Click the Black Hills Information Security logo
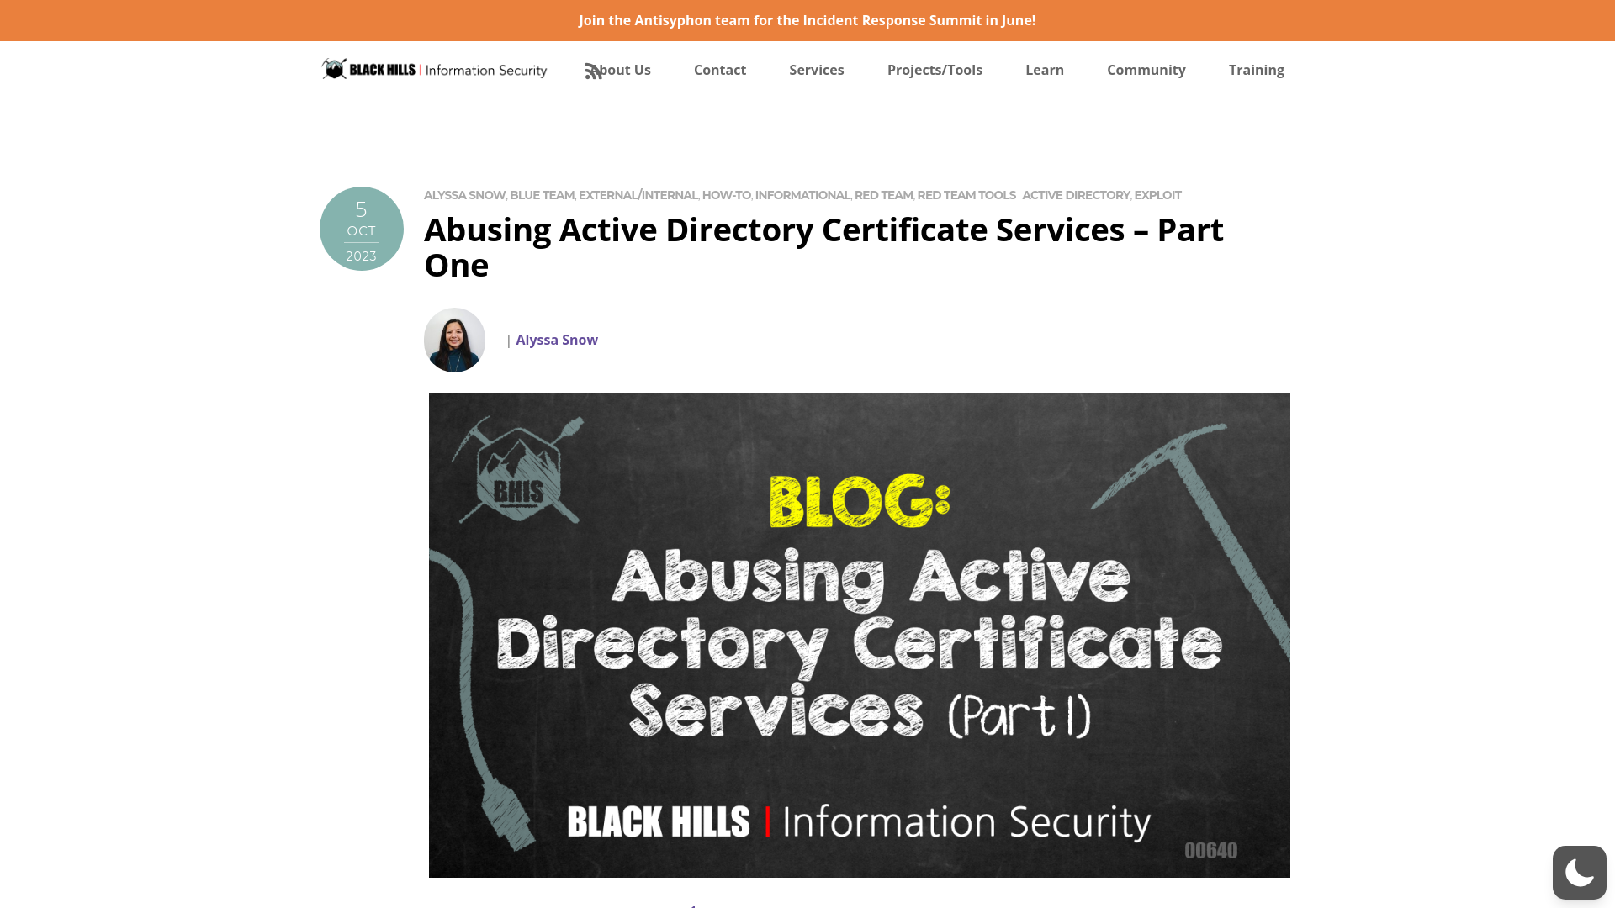The height and width of the screenshot is (908, 1615). point(434,69)
